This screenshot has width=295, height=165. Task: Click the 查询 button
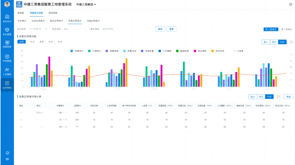pyautogui.click(x=160, y=29)
